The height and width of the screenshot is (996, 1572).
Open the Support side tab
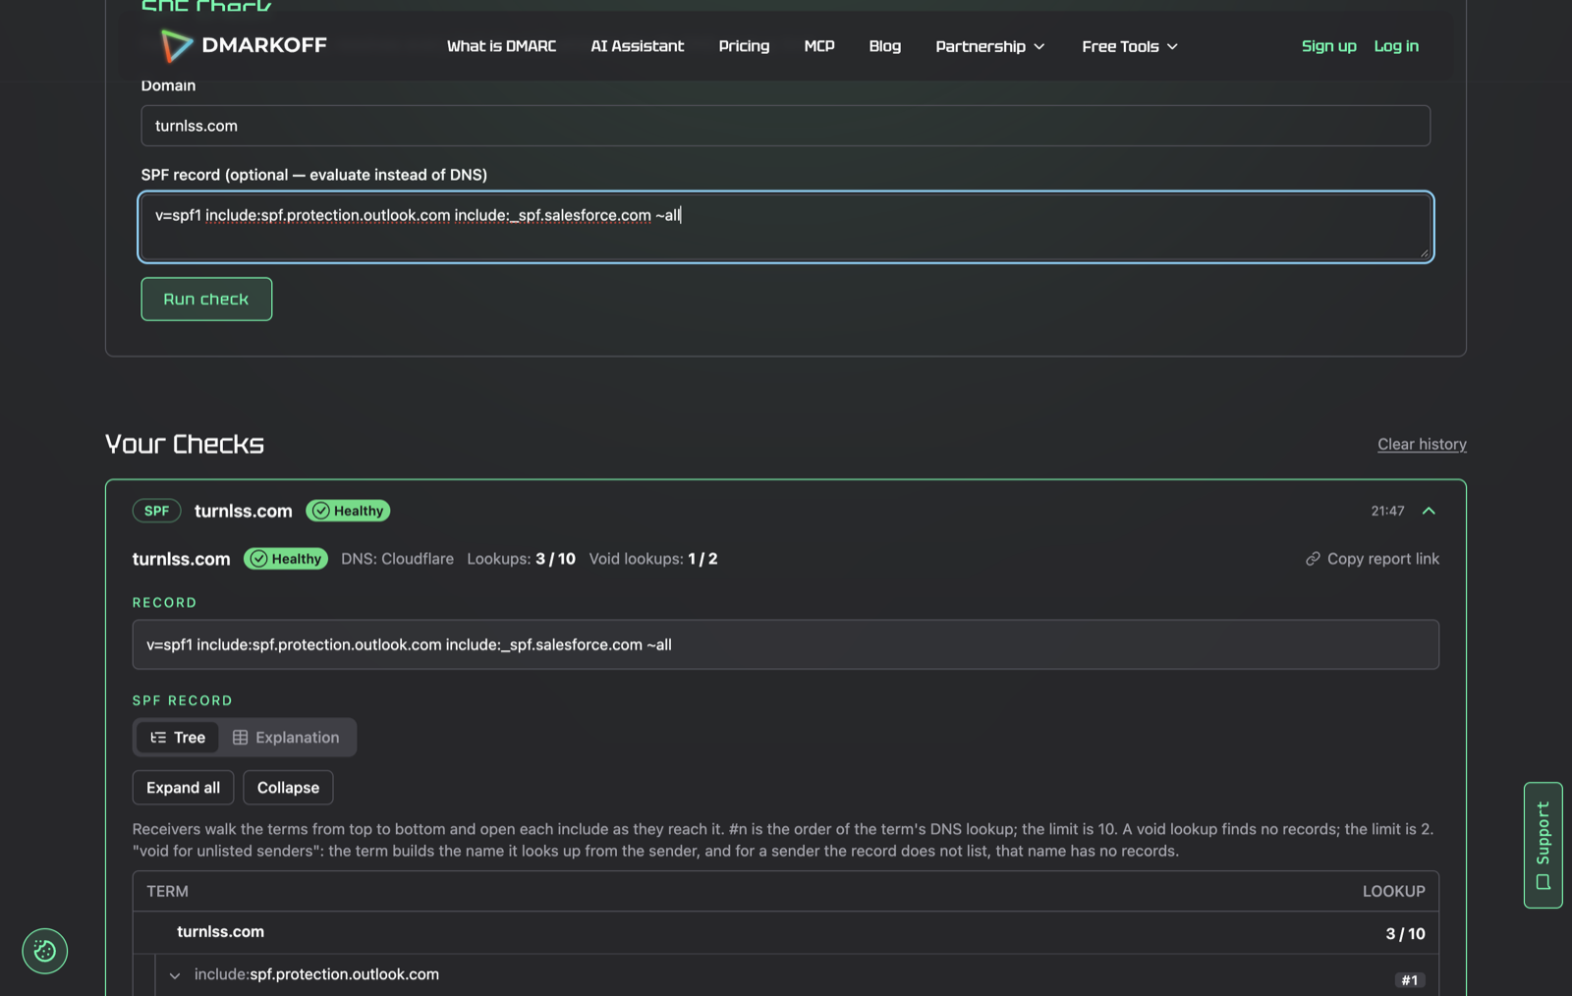click(1544, 845)
